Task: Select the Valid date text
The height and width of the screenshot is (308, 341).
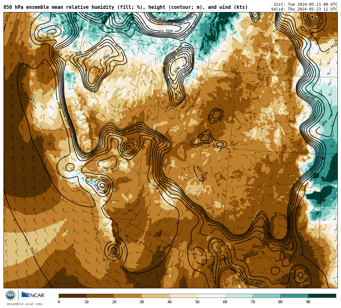Action: (x=304, y=9)
